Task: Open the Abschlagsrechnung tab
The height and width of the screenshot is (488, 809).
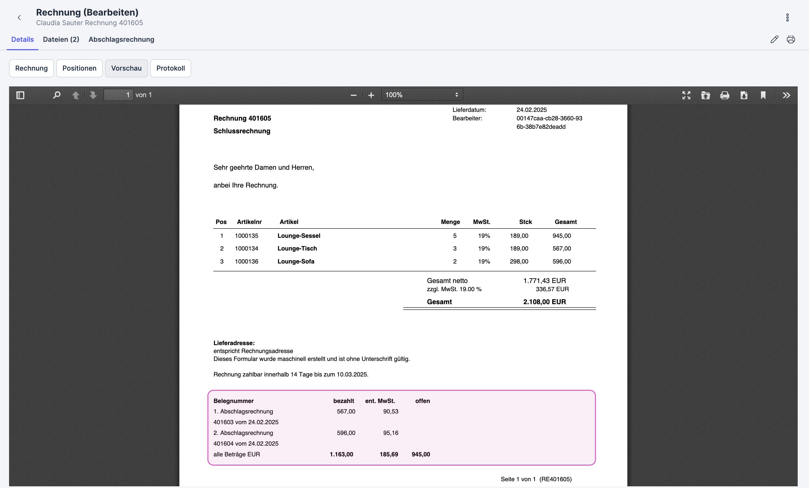Action: click(x=121, y=39)
